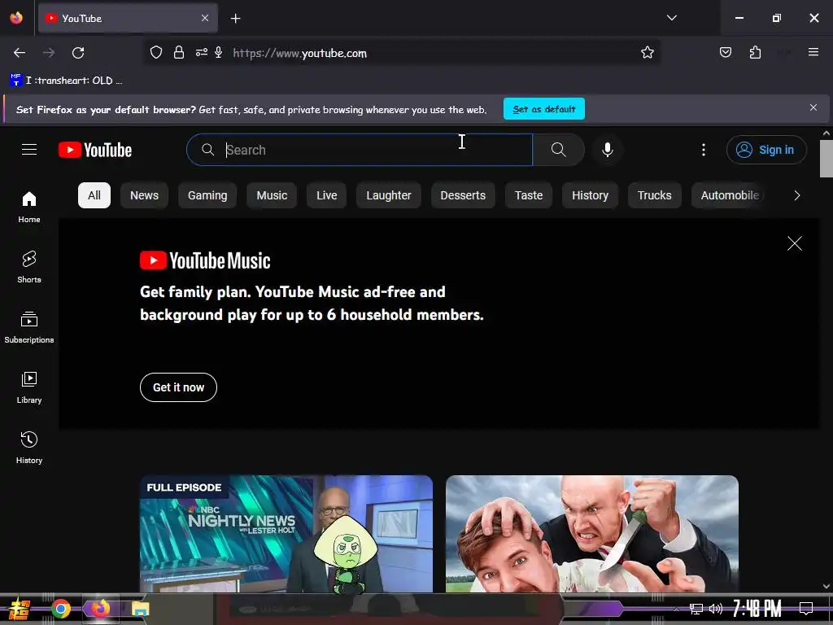Close the YouTube tab
Viewport: 833px width, 625px height.
point(205,18)
